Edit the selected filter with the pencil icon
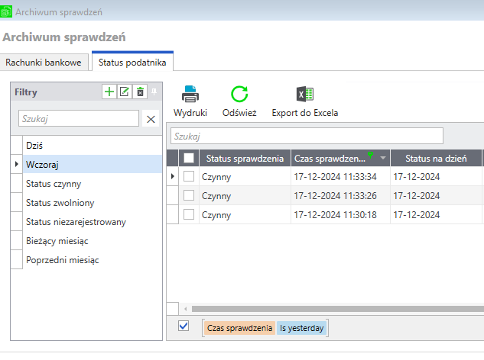Image resolution: width=484 pixels, height=360 pixels. pyautogui.click(x=125, y=92)
